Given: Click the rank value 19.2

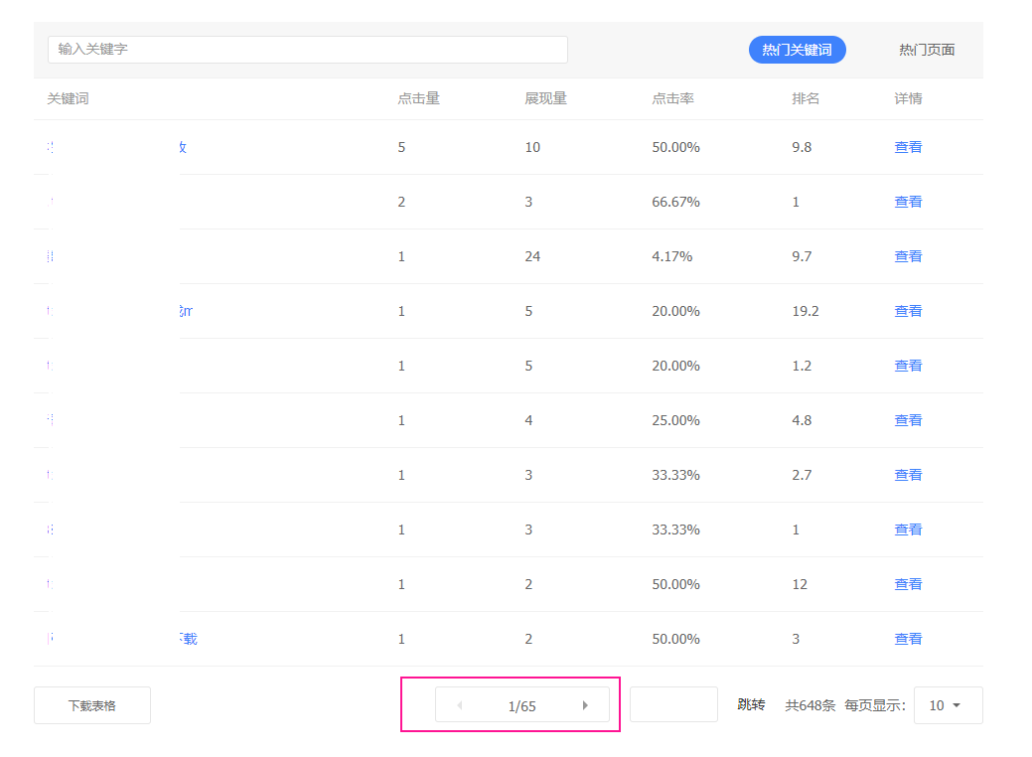Looking at the screenshot, I should (806, 311).
